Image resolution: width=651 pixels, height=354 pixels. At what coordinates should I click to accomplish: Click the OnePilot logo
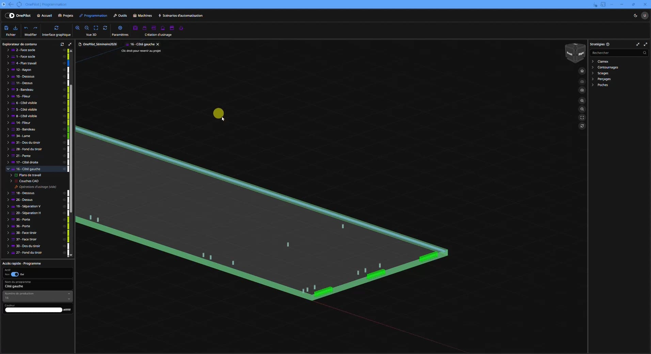(x=18, y=16)
